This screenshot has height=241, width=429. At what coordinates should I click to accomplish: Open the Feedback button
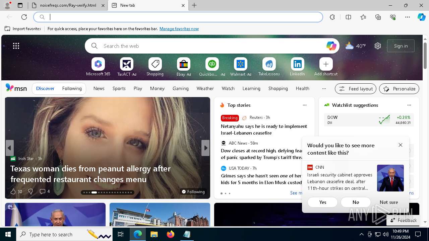[403, 220]
